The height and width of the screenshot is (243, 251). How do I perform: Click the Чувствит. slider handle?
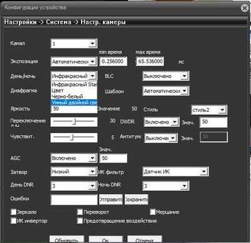tap(72, 138)
